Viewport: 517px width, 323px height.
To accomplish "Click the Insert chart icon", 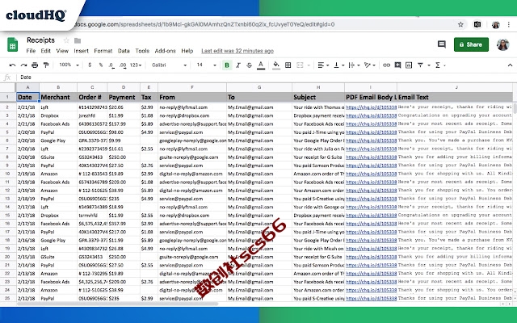I will click(x=409, y=65).
